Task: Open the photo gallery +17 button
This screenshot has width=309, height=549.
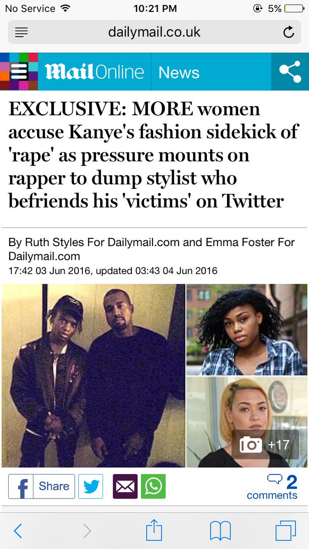Action: pos(265,444)
